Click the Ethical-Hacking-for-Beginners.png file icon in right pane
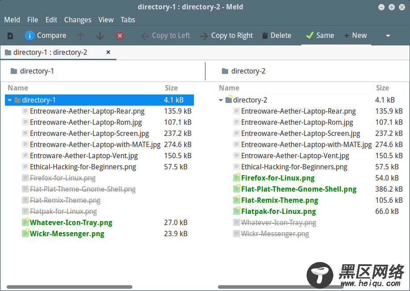This screenshot has height=291, width=410. click(x=237, y=167)
